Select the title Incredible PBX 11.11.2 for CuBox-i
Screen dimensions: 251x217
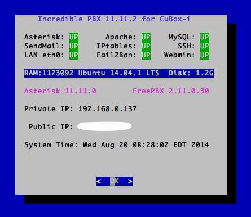tap(115, 19)
